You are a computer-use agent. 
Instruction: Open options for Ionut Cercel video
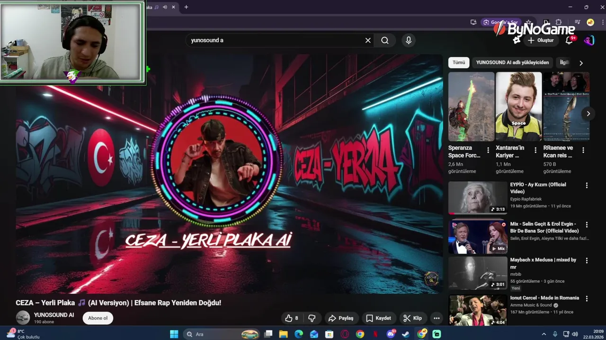pyautogui.click(x=587, y=299)
